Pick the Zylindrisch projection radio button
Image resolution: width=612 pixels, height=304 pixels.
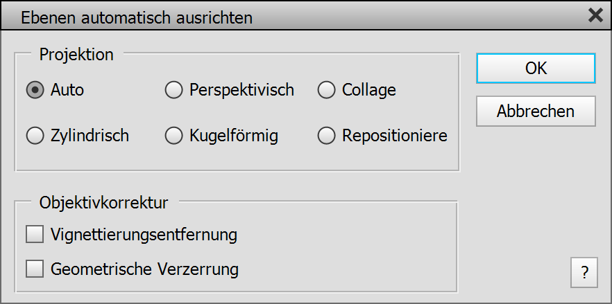click(x=35, y=136)
